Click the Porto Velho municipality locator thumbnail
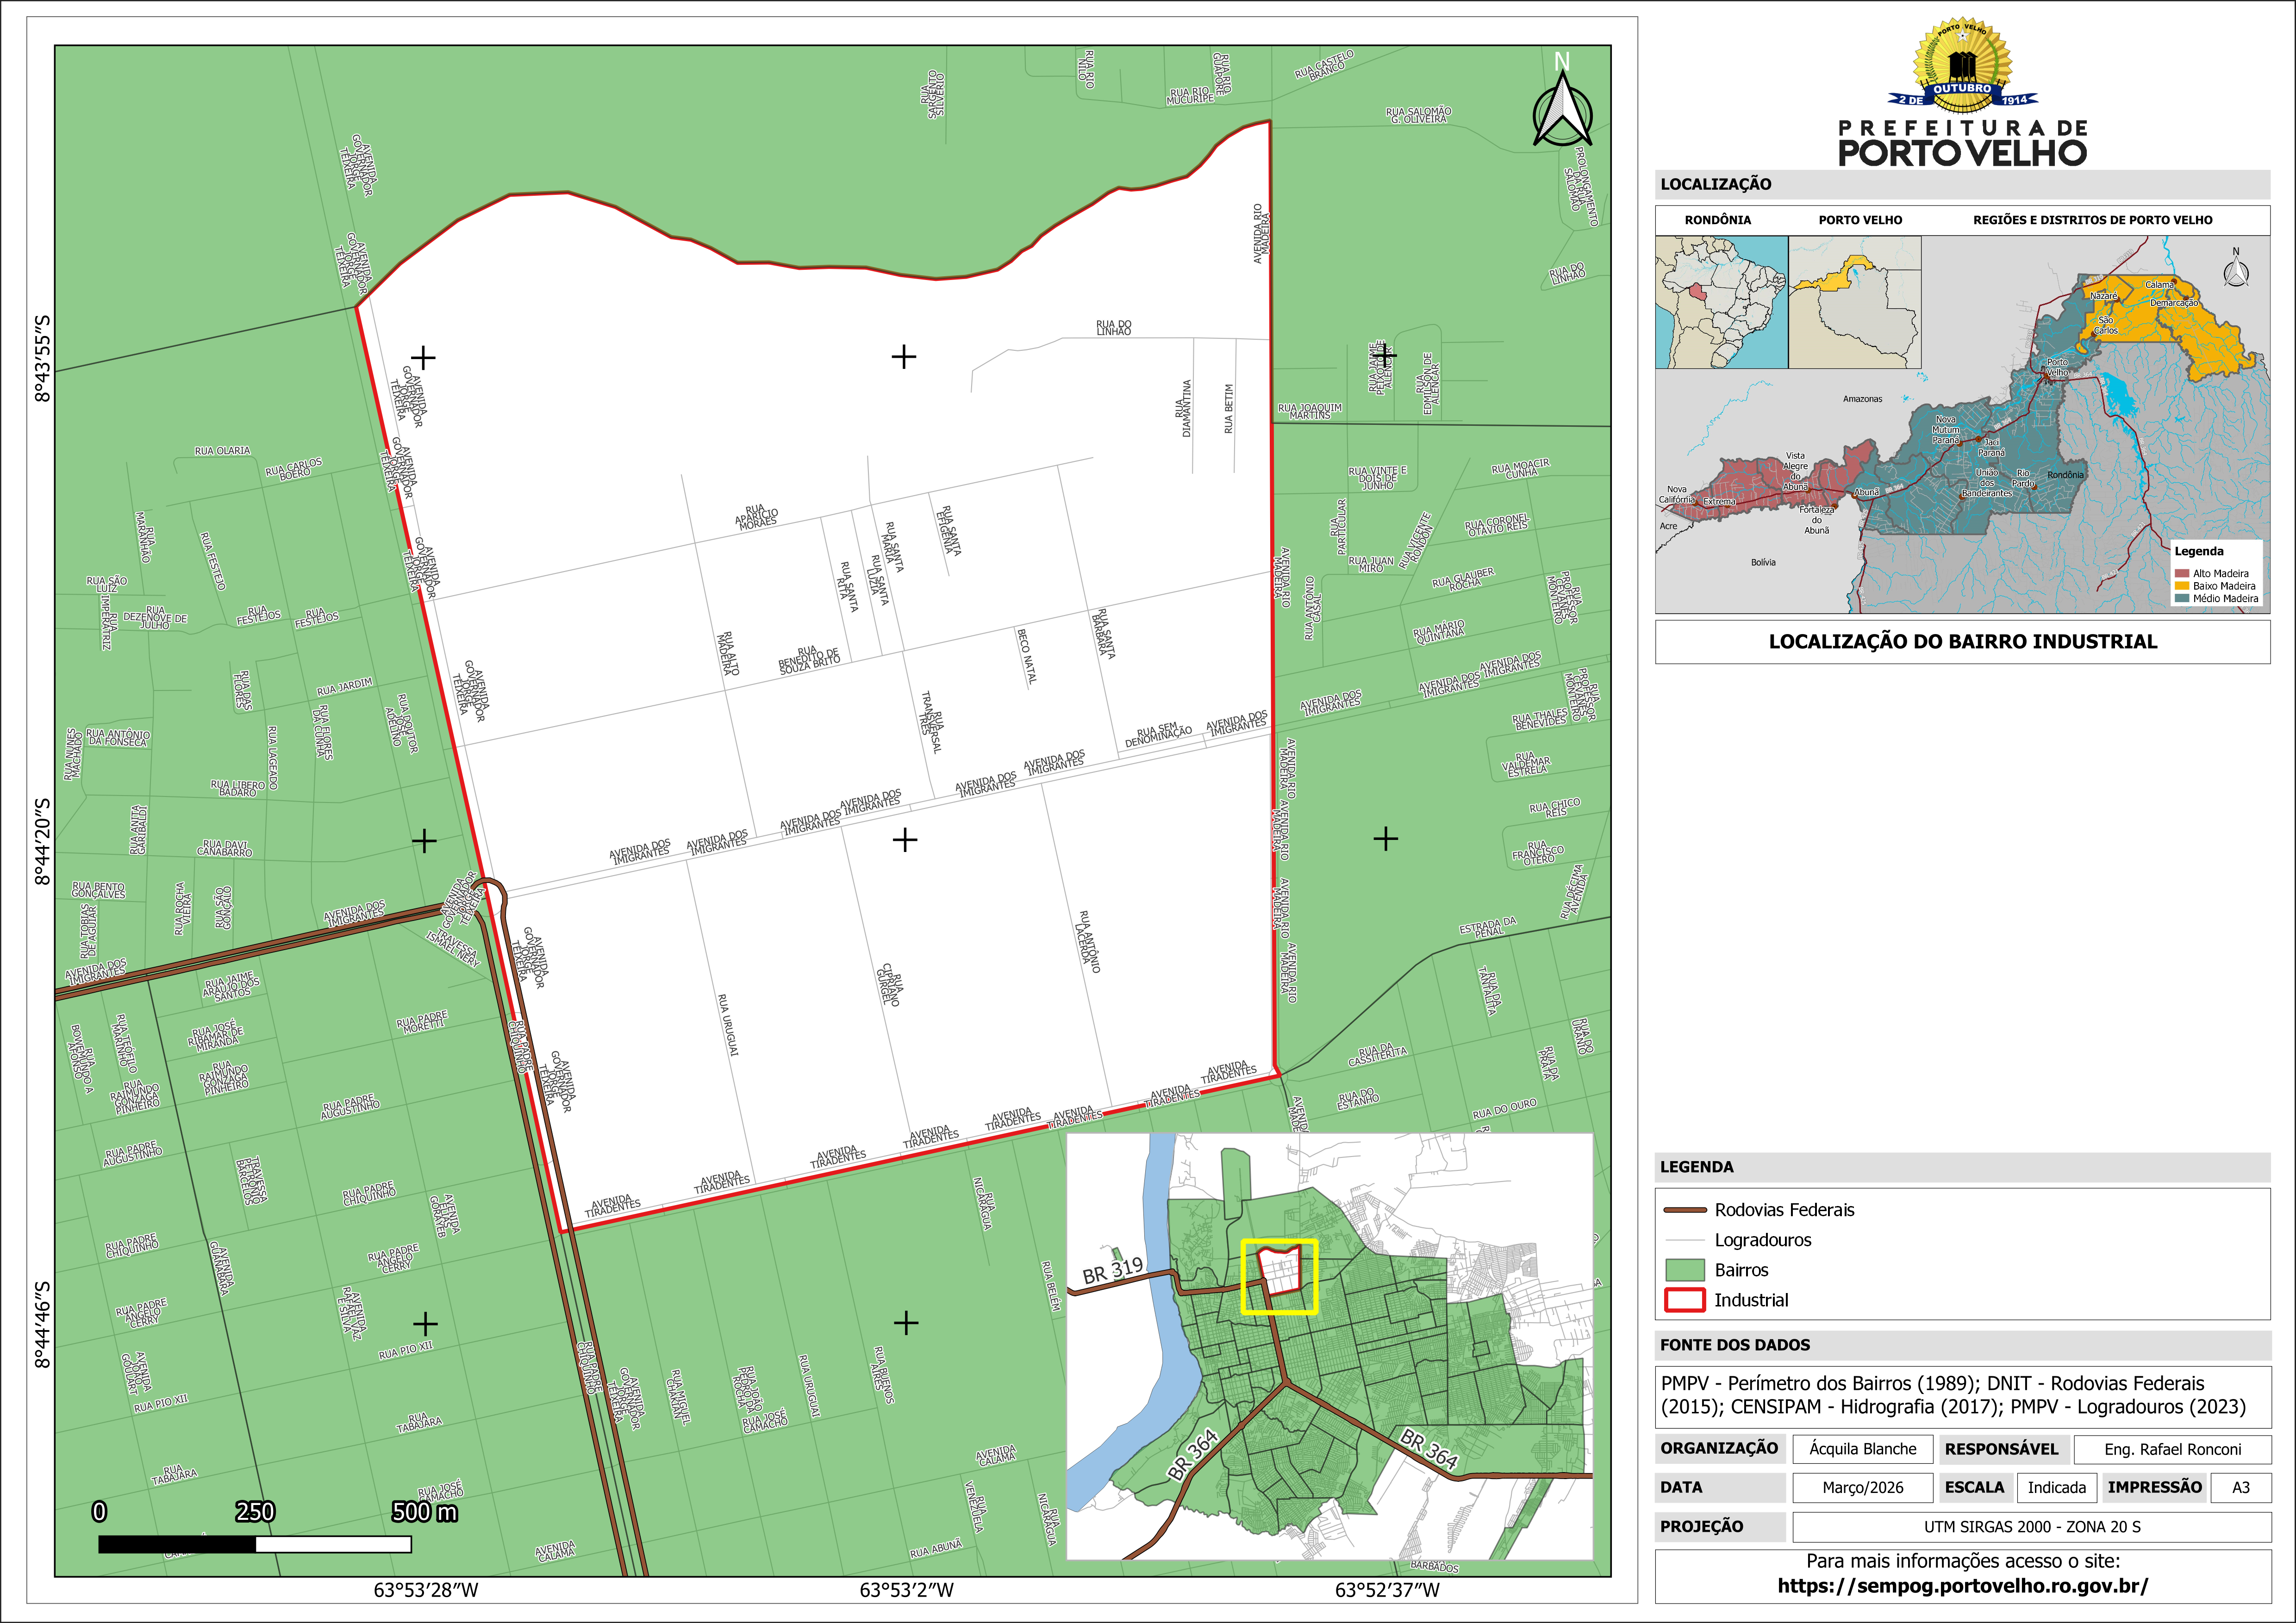Screen dimensions: 2296x1623 [x=1854, y=302]
